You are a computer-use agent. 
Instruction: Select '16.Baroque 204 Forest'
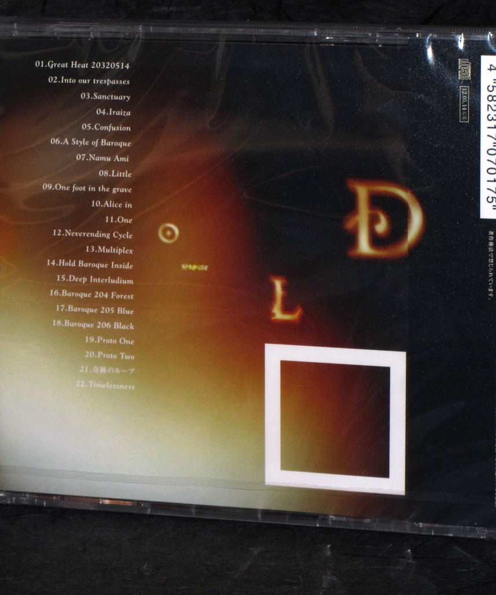click(91, 295)
